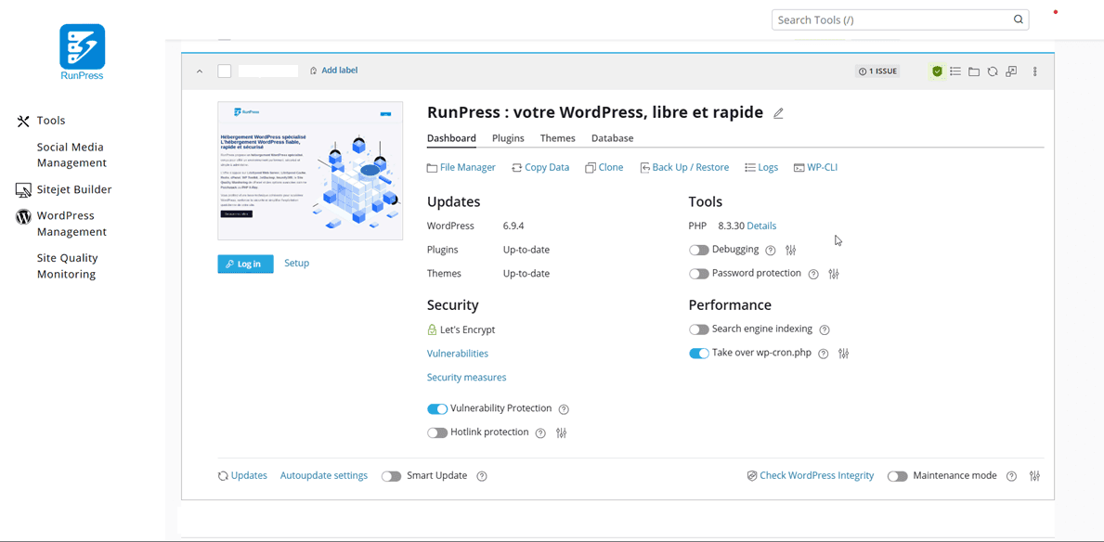Open the Logs link
Viewport: 1104px width, 542px height.
coord(761,168)
